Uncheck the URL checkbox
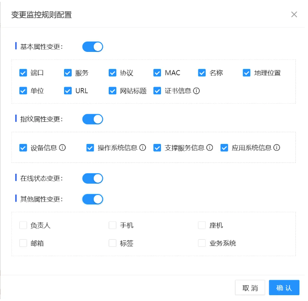Image resolution: width=308 pixels, height=301 pixels. [68, 91]
